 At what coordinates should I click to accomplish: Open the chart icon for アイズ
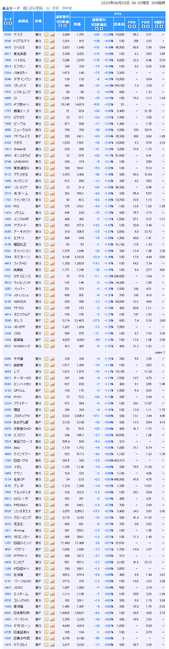52,34
